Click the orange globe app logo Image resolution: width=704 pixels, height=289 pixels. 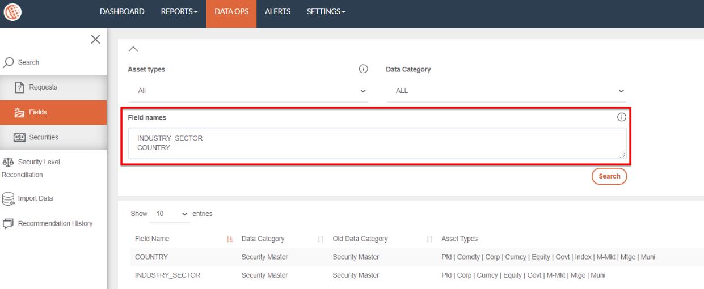pyautogui.click(x=10, y=12)
